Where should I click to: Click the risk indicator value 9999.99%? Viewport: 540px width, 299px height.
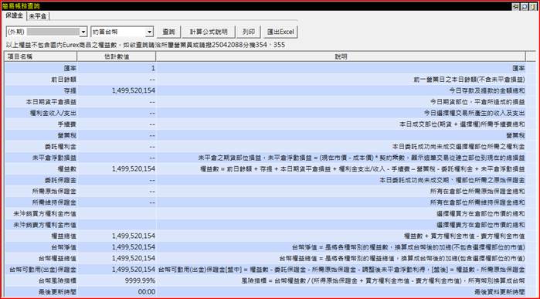click(x=140, y=280)
